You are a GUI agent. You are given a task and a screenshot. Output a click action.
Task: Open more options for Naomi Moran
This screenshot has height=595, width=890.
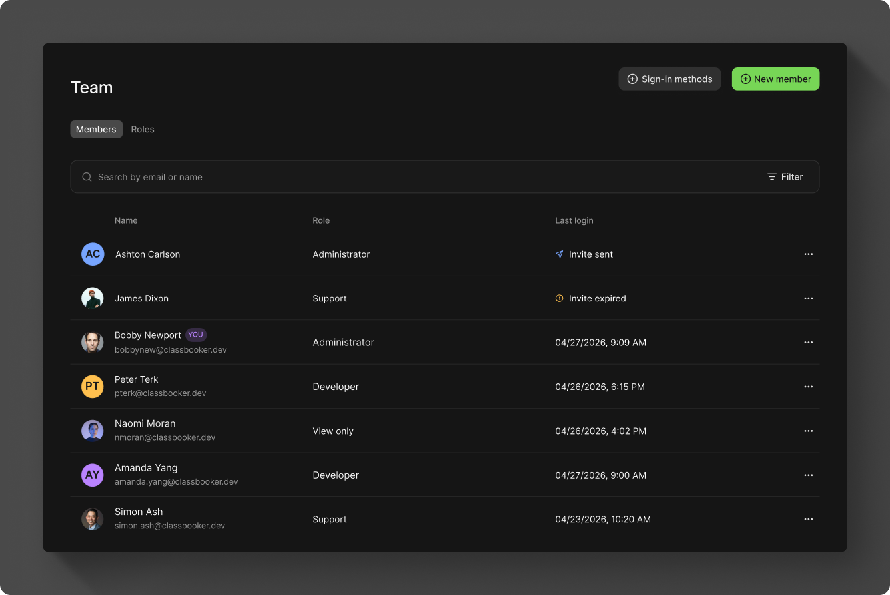pos(808,431)
